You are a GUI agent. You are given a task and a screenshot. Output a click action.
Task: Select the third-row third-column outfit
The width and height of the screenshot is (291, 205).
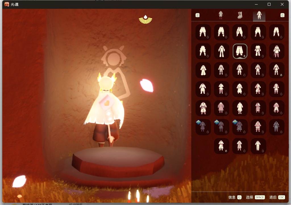point(240,70)
